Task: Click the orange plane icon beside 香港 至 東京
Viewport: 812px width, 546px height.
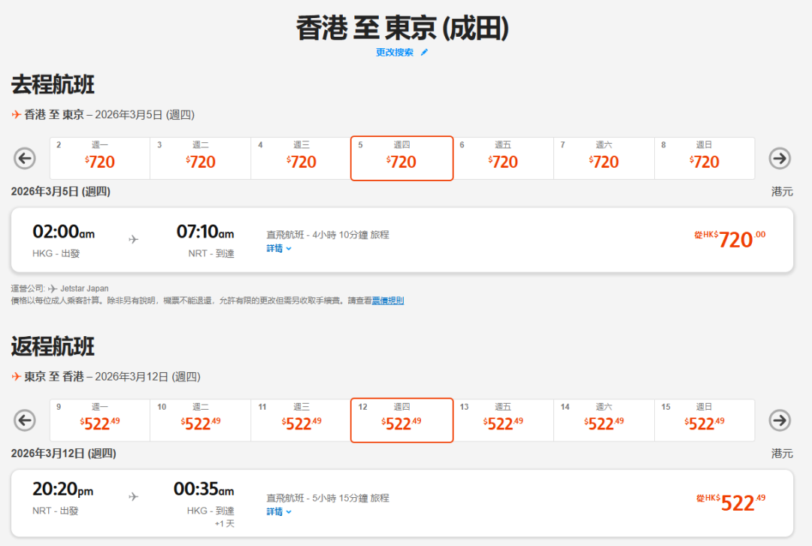Action: (x=16, y=114)
